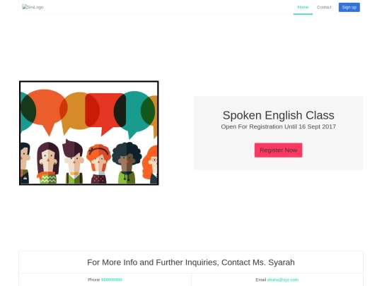Click the Open For Registration subtitle text
This screenshot has height=286, width=382.
[x=278, y=126]
